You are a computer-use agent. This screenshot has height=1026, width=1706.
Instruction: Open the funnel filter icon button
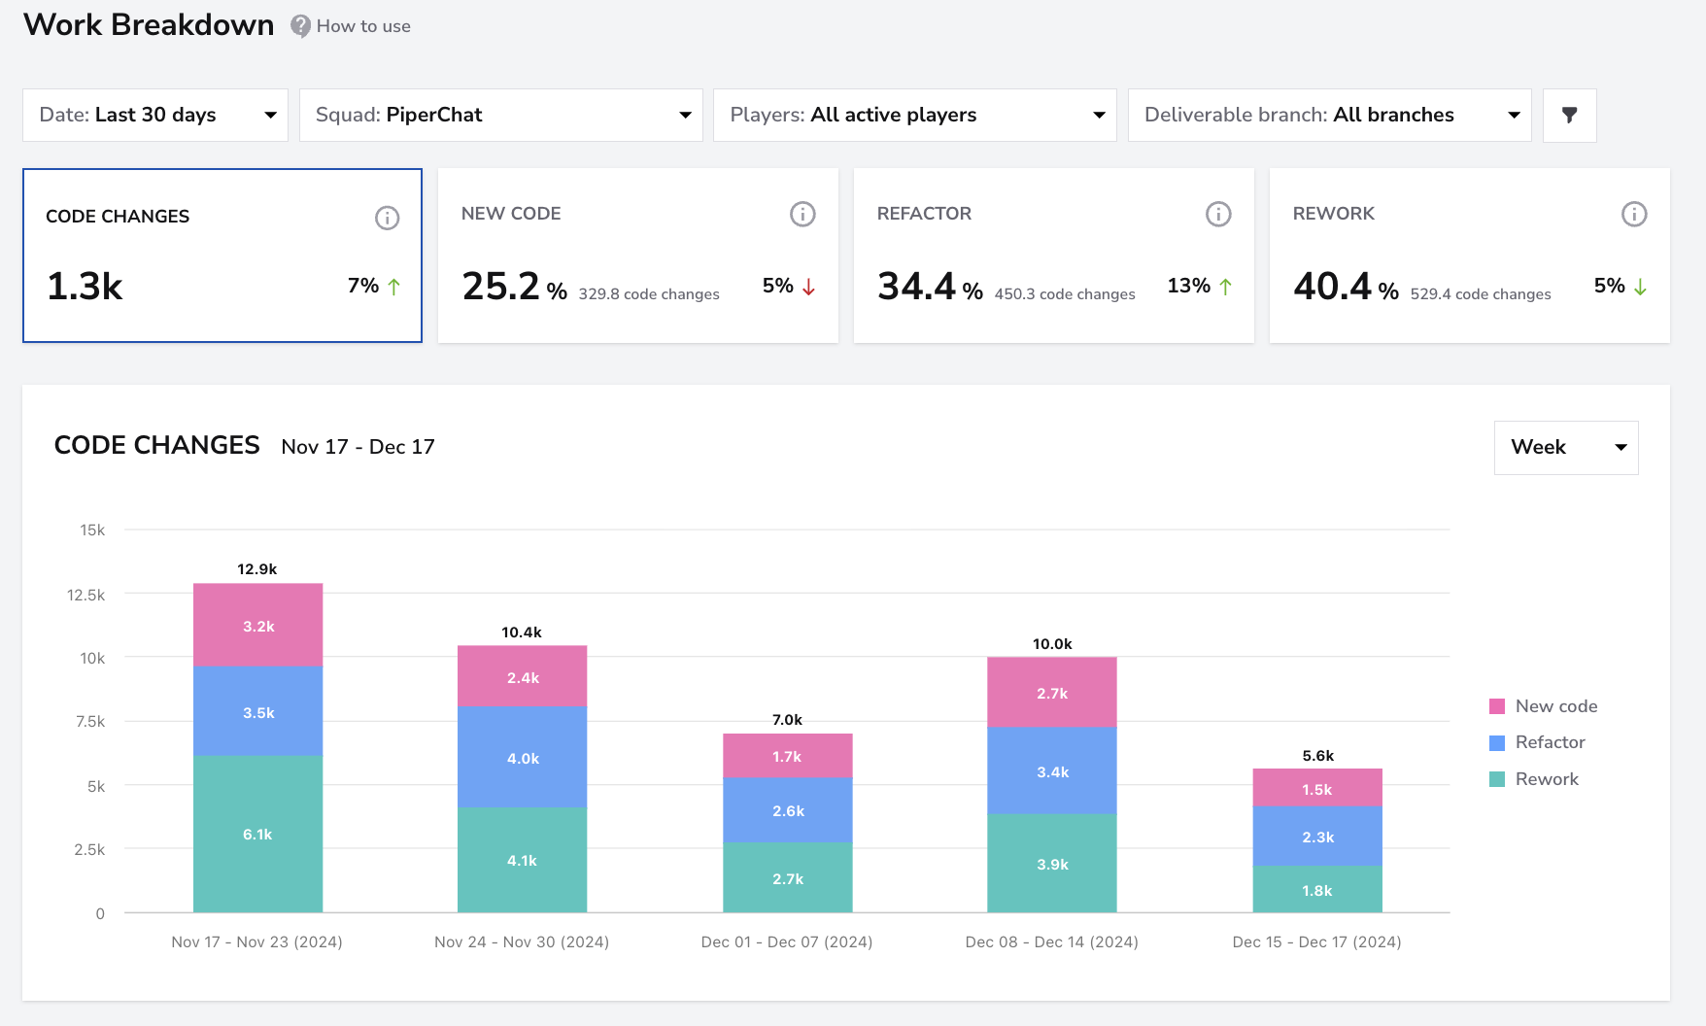1569,115
